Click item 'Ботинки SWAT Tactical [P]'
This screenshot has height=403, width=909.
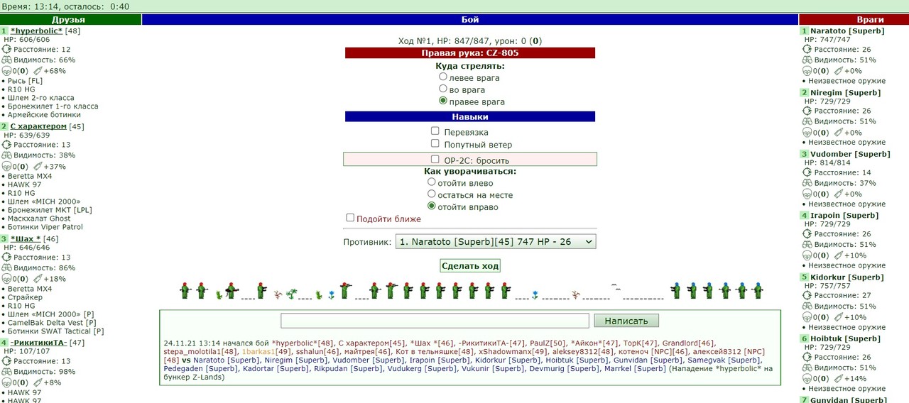click(x=55, y=331)
